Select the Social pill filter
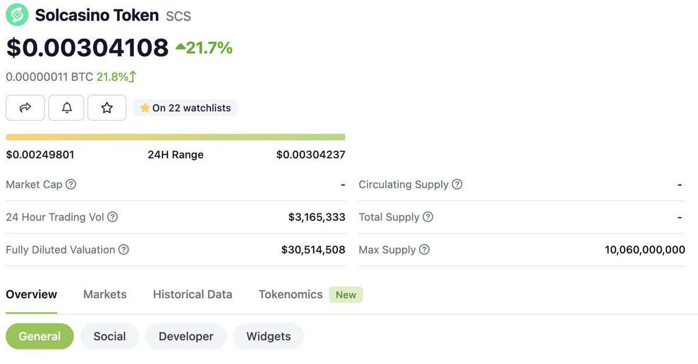 coord(109,336)
